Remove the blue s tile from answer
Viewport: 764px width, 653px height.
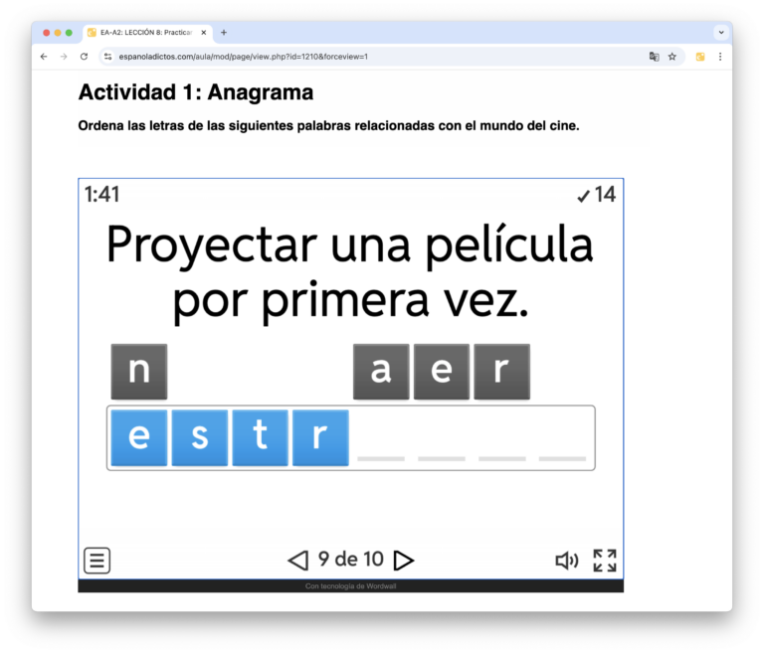tap(199, 437)
